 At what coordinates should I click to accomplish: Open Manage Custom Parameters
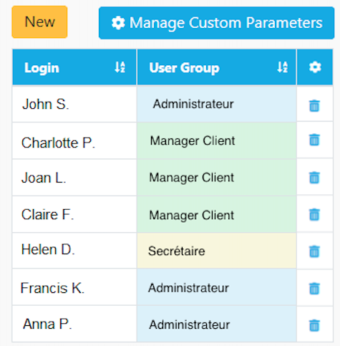216,23
